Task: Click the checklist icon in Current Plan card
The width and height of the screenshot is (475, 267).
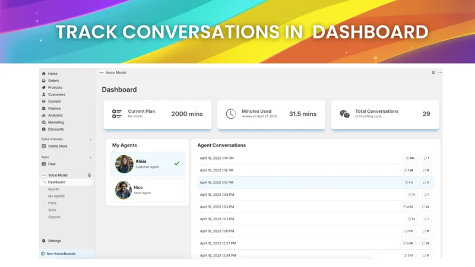Action: pyautogui.click(x=117, y=114)
